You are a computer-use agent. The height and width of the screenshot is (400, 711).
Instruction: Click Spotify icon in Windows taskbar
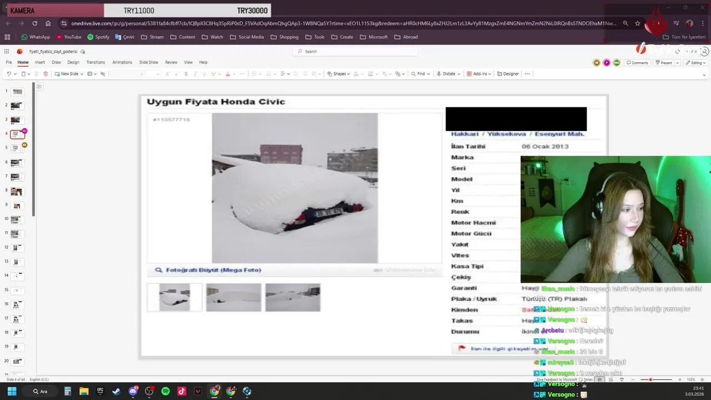click(x=166, y=391)
